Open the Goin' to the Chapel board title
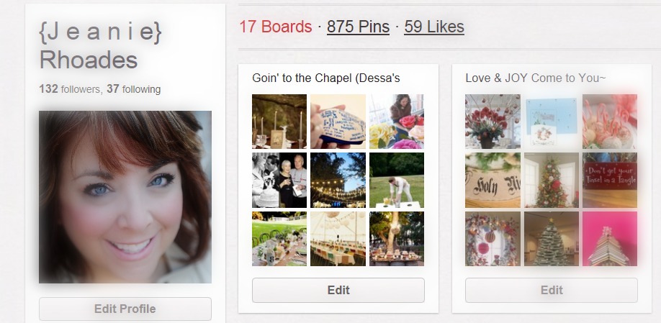The width and height of the screenshot is (661, 323). (x=325, y=78)
